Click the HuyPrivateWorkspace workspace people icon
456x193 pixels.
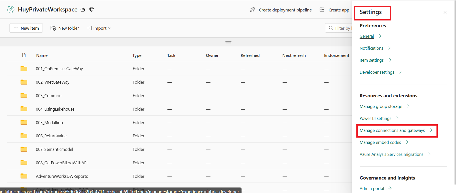click(x=11, y=9)
